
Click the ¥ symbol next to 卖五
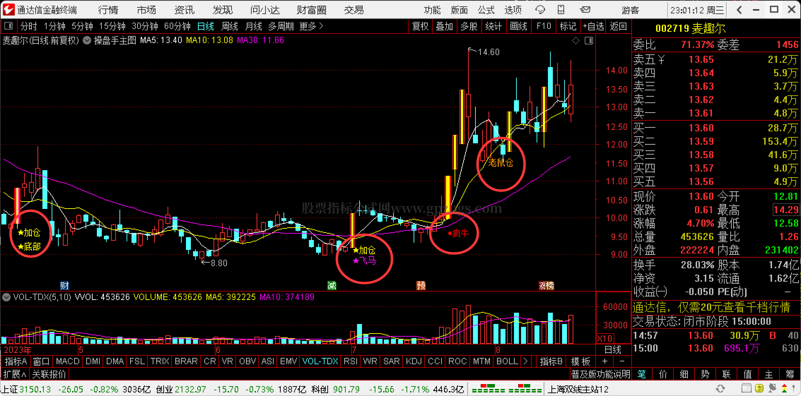click(x=661, y=60)
